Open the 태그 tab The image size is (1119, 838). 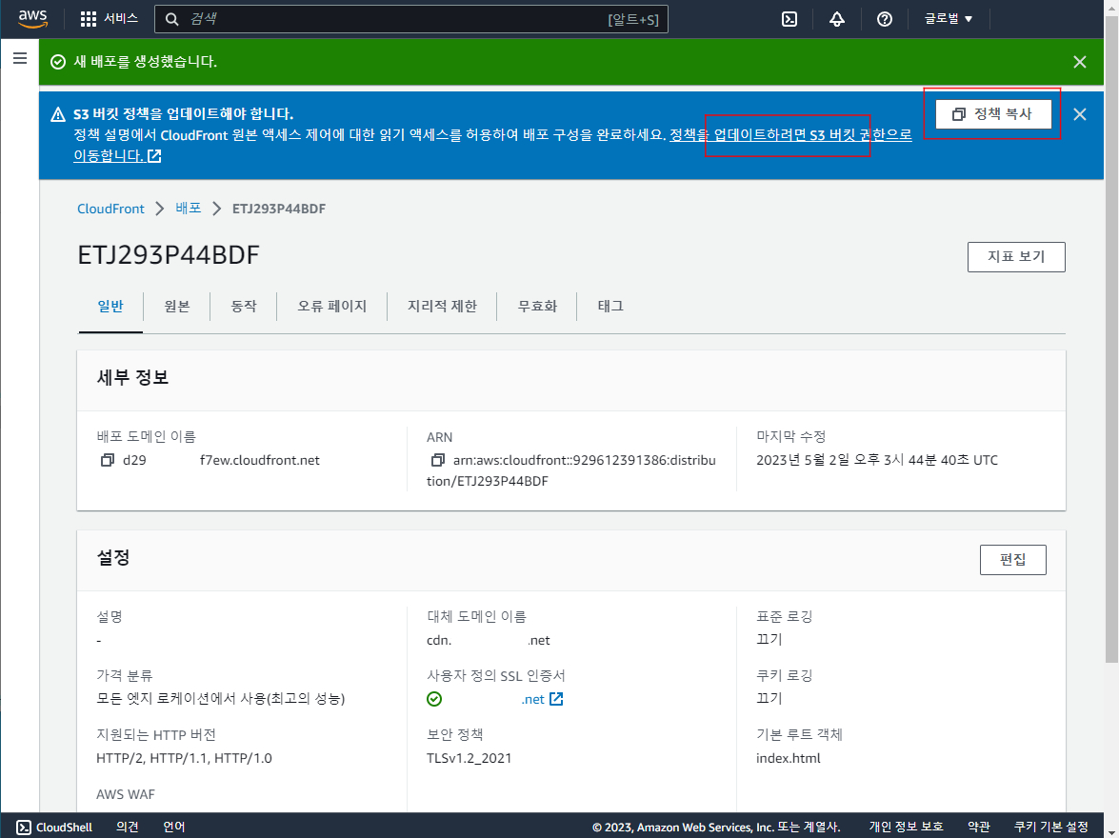[610, 307]
